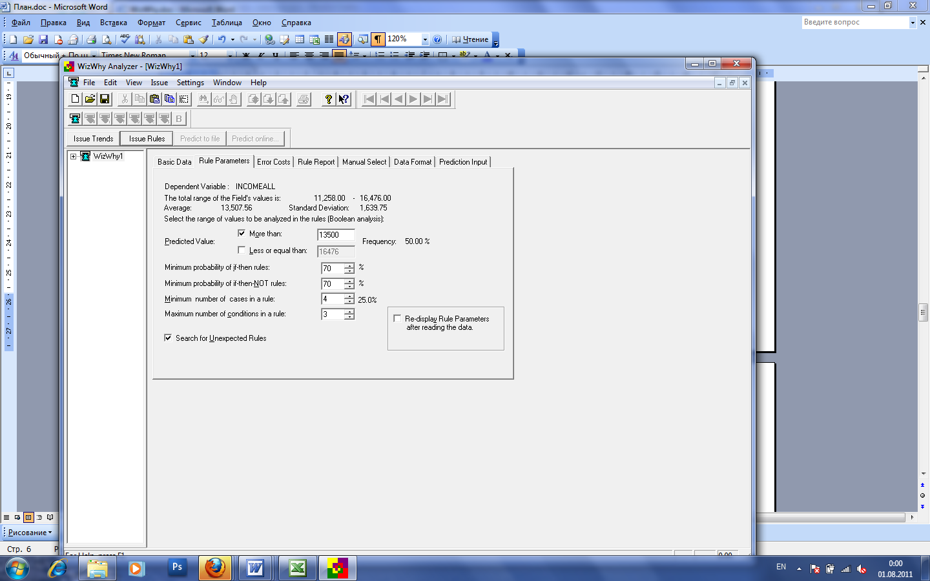The height and width of the screenshot is (581, 930).
Task: Click Word's Format Painter brush icon
Action: (204, 39)
